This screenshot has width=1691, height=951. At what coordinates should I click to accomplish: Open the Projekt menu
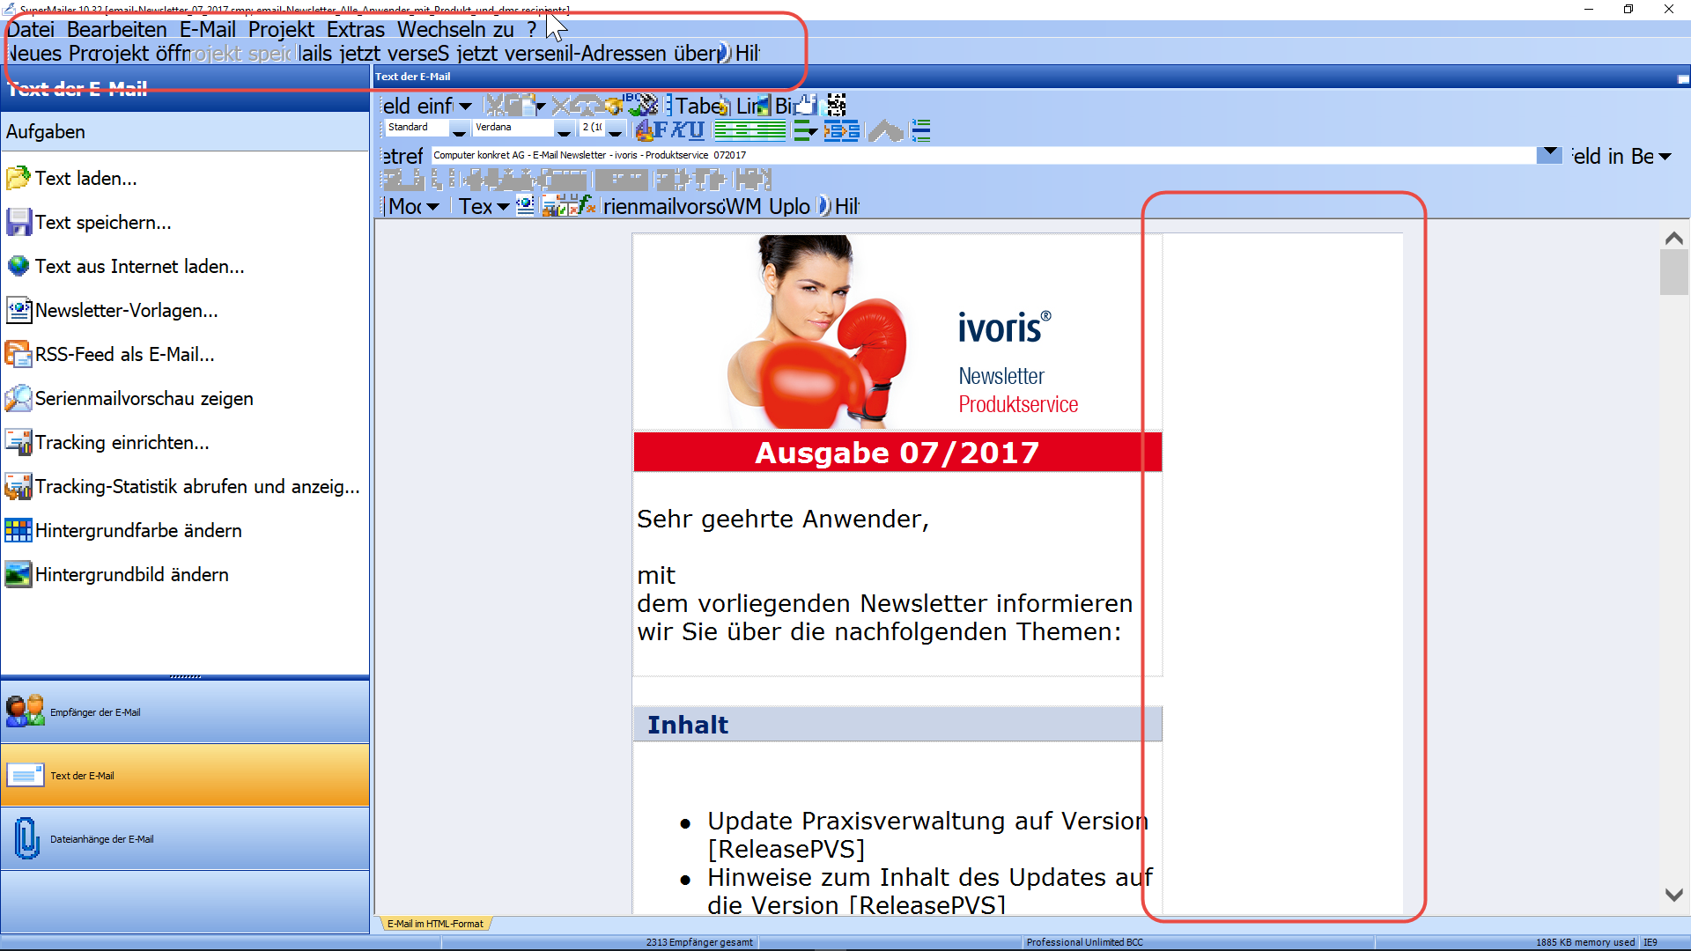(x=281, y=30)
